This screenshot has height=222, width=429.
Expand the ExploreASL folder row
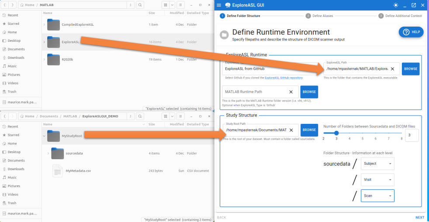[x=44, y=42]
